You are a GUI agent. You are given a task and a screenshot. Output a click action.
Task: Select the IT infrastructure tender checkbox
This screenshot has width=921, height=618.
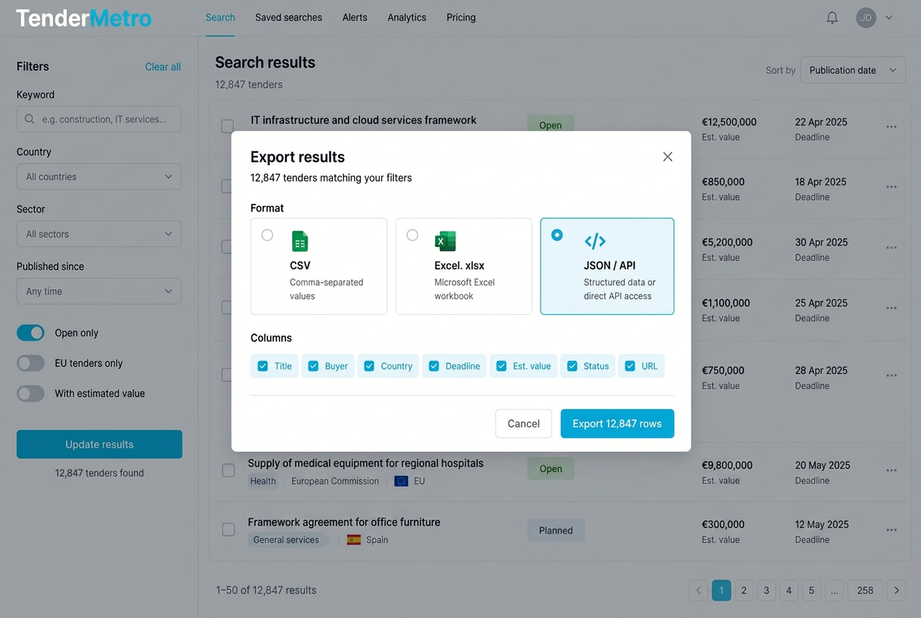pos(227,126)
